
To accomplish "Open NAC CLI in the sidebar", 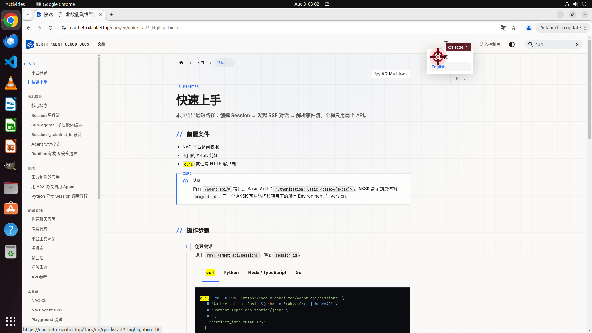I will tap(39, 301).
